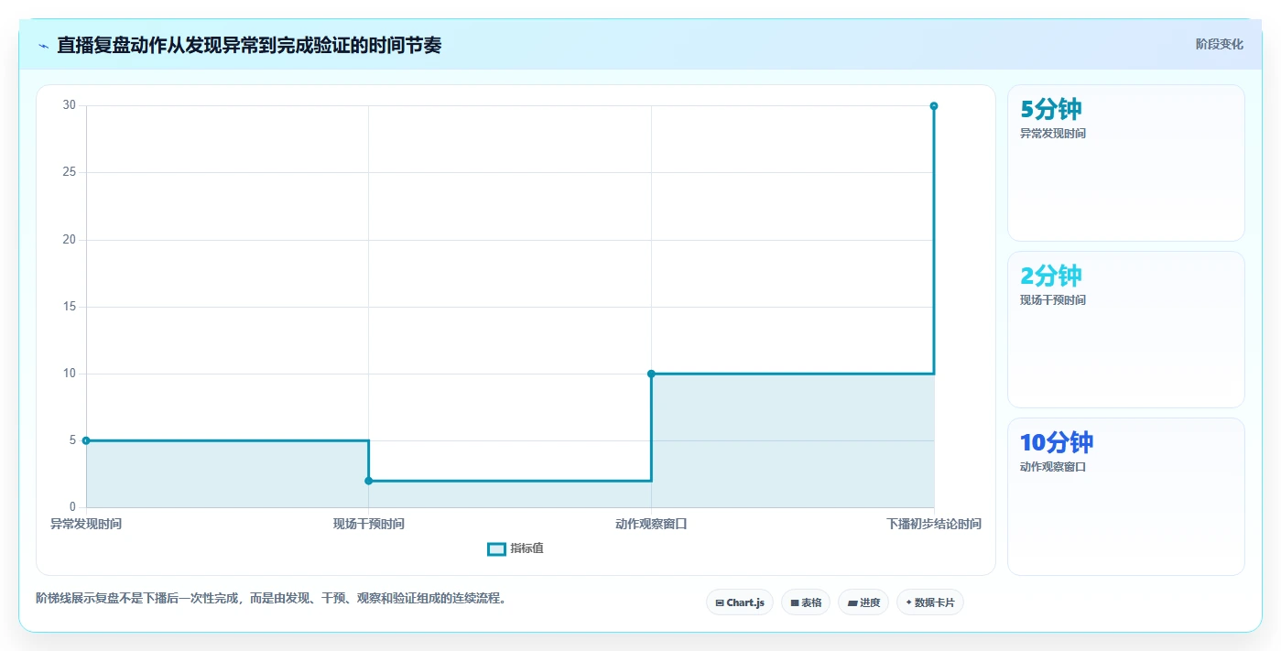
Task: Click the top data point at 下播初步结论时间
Action: (934, 106)
